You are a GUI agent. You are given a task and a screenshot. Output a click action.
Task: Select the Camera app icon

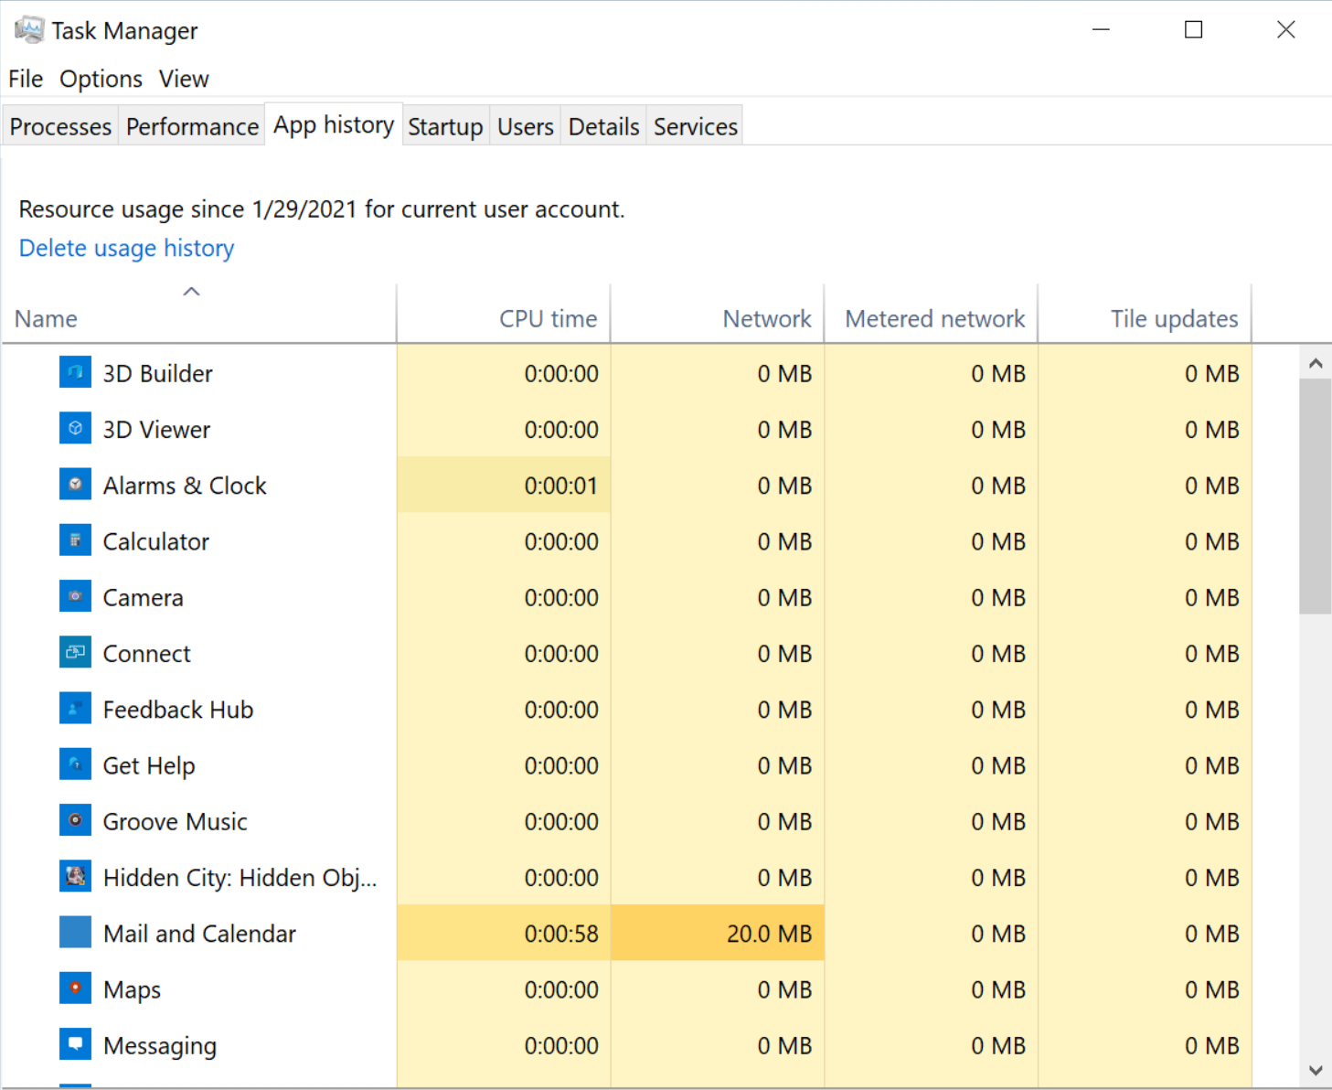pyautogui.click(x=75, y=597)
